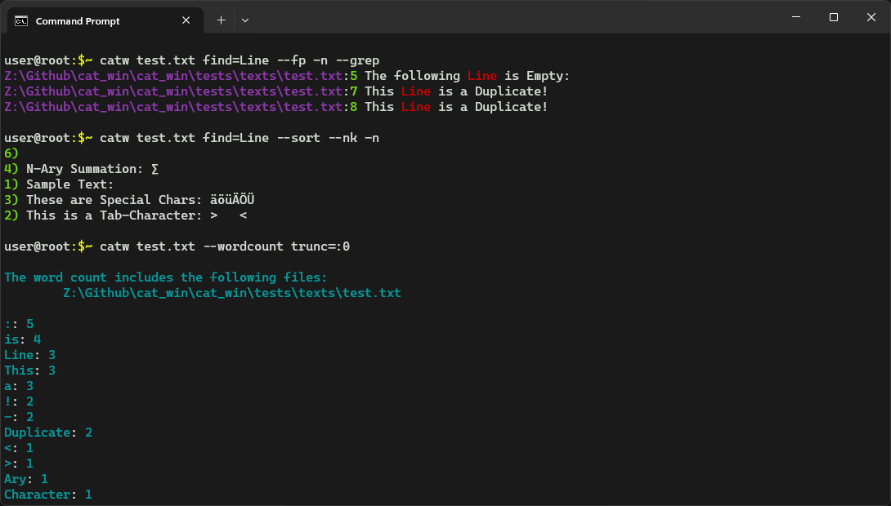Click the word count entry 'Duplicate: 2'

tap(48, 433)
